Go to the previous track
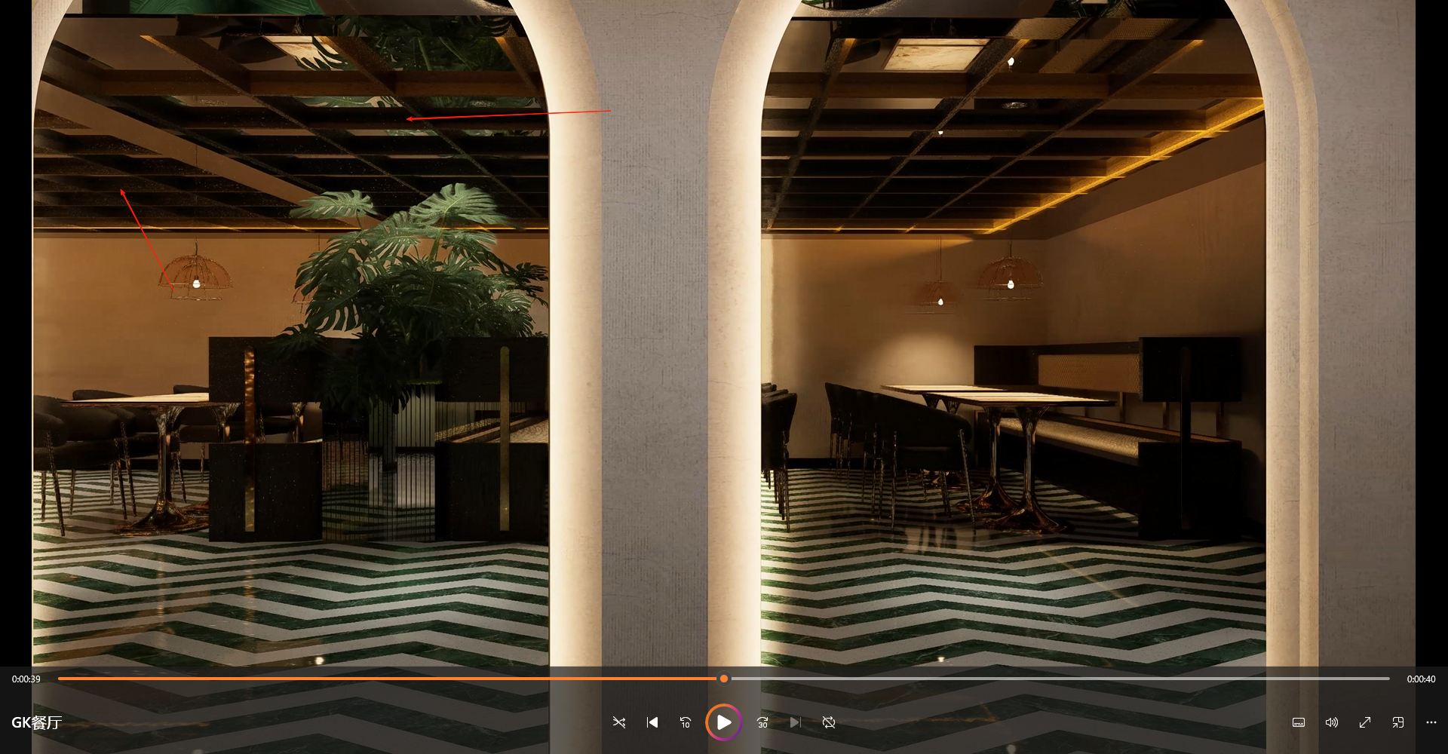The width and height of the screenshot is (1448, 754). [x=652, y=722]
